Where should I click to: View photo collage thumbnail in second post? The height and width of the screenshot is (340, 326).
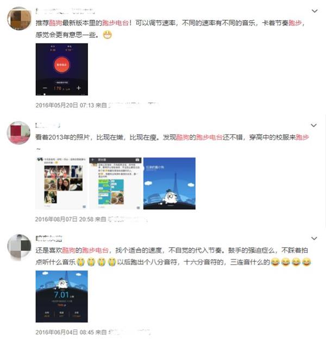pos(61,184)
